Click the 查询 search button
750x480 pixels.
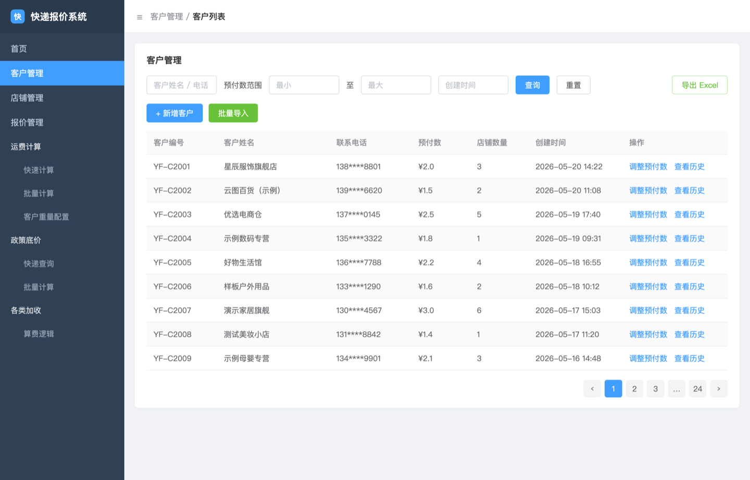(x=532, y=85)
